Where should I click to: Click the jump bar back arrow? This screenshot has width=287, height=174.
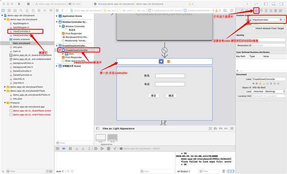tap(63, 11)
